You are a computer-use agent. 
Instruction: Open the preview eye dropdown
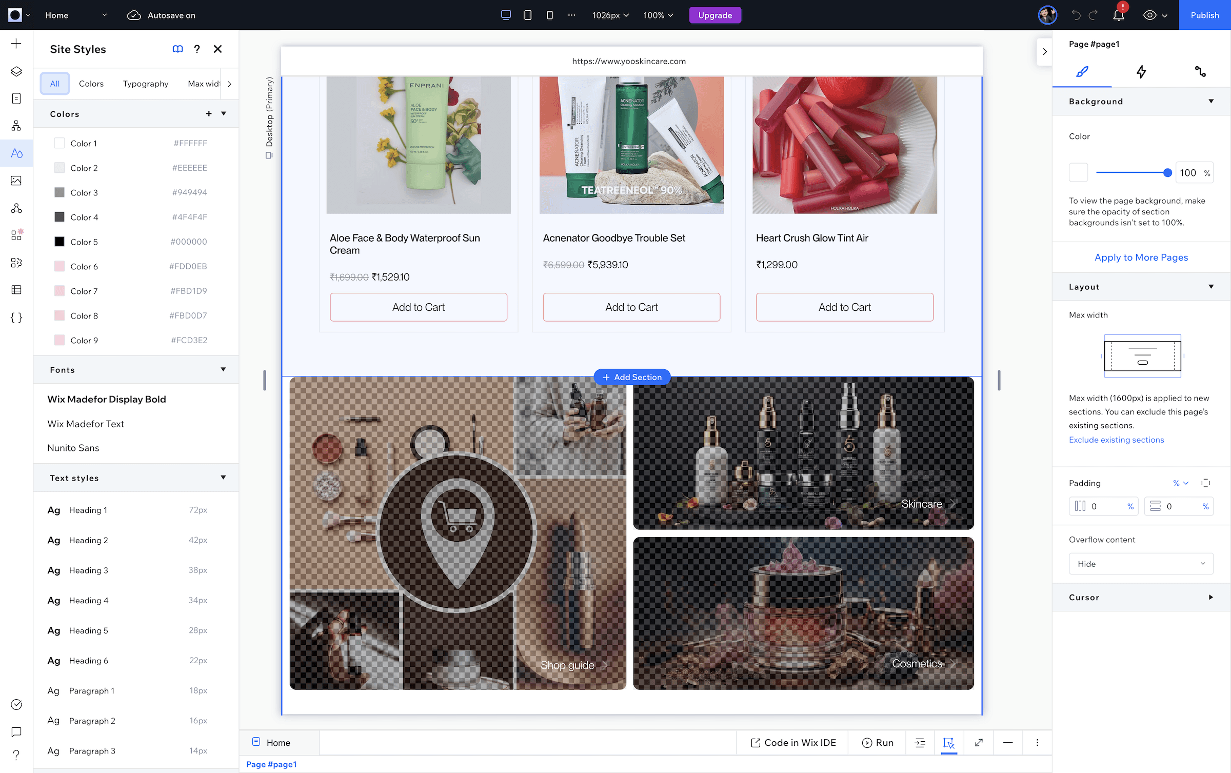[1155, 15]
